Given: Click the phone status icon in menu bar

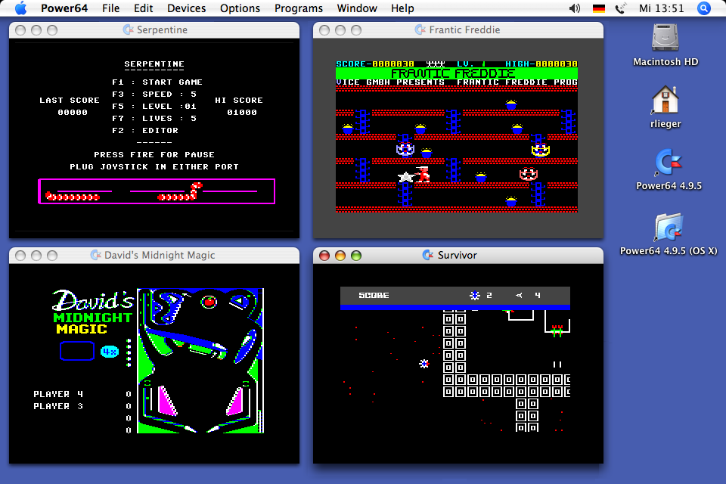Looking at the screenshot, I should tap(620, 8).
